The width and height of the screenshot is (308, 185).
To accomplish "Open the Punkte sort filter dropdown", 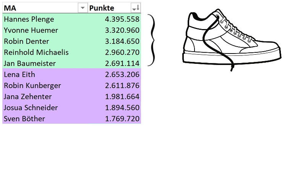I will click(x=136, y=8).
